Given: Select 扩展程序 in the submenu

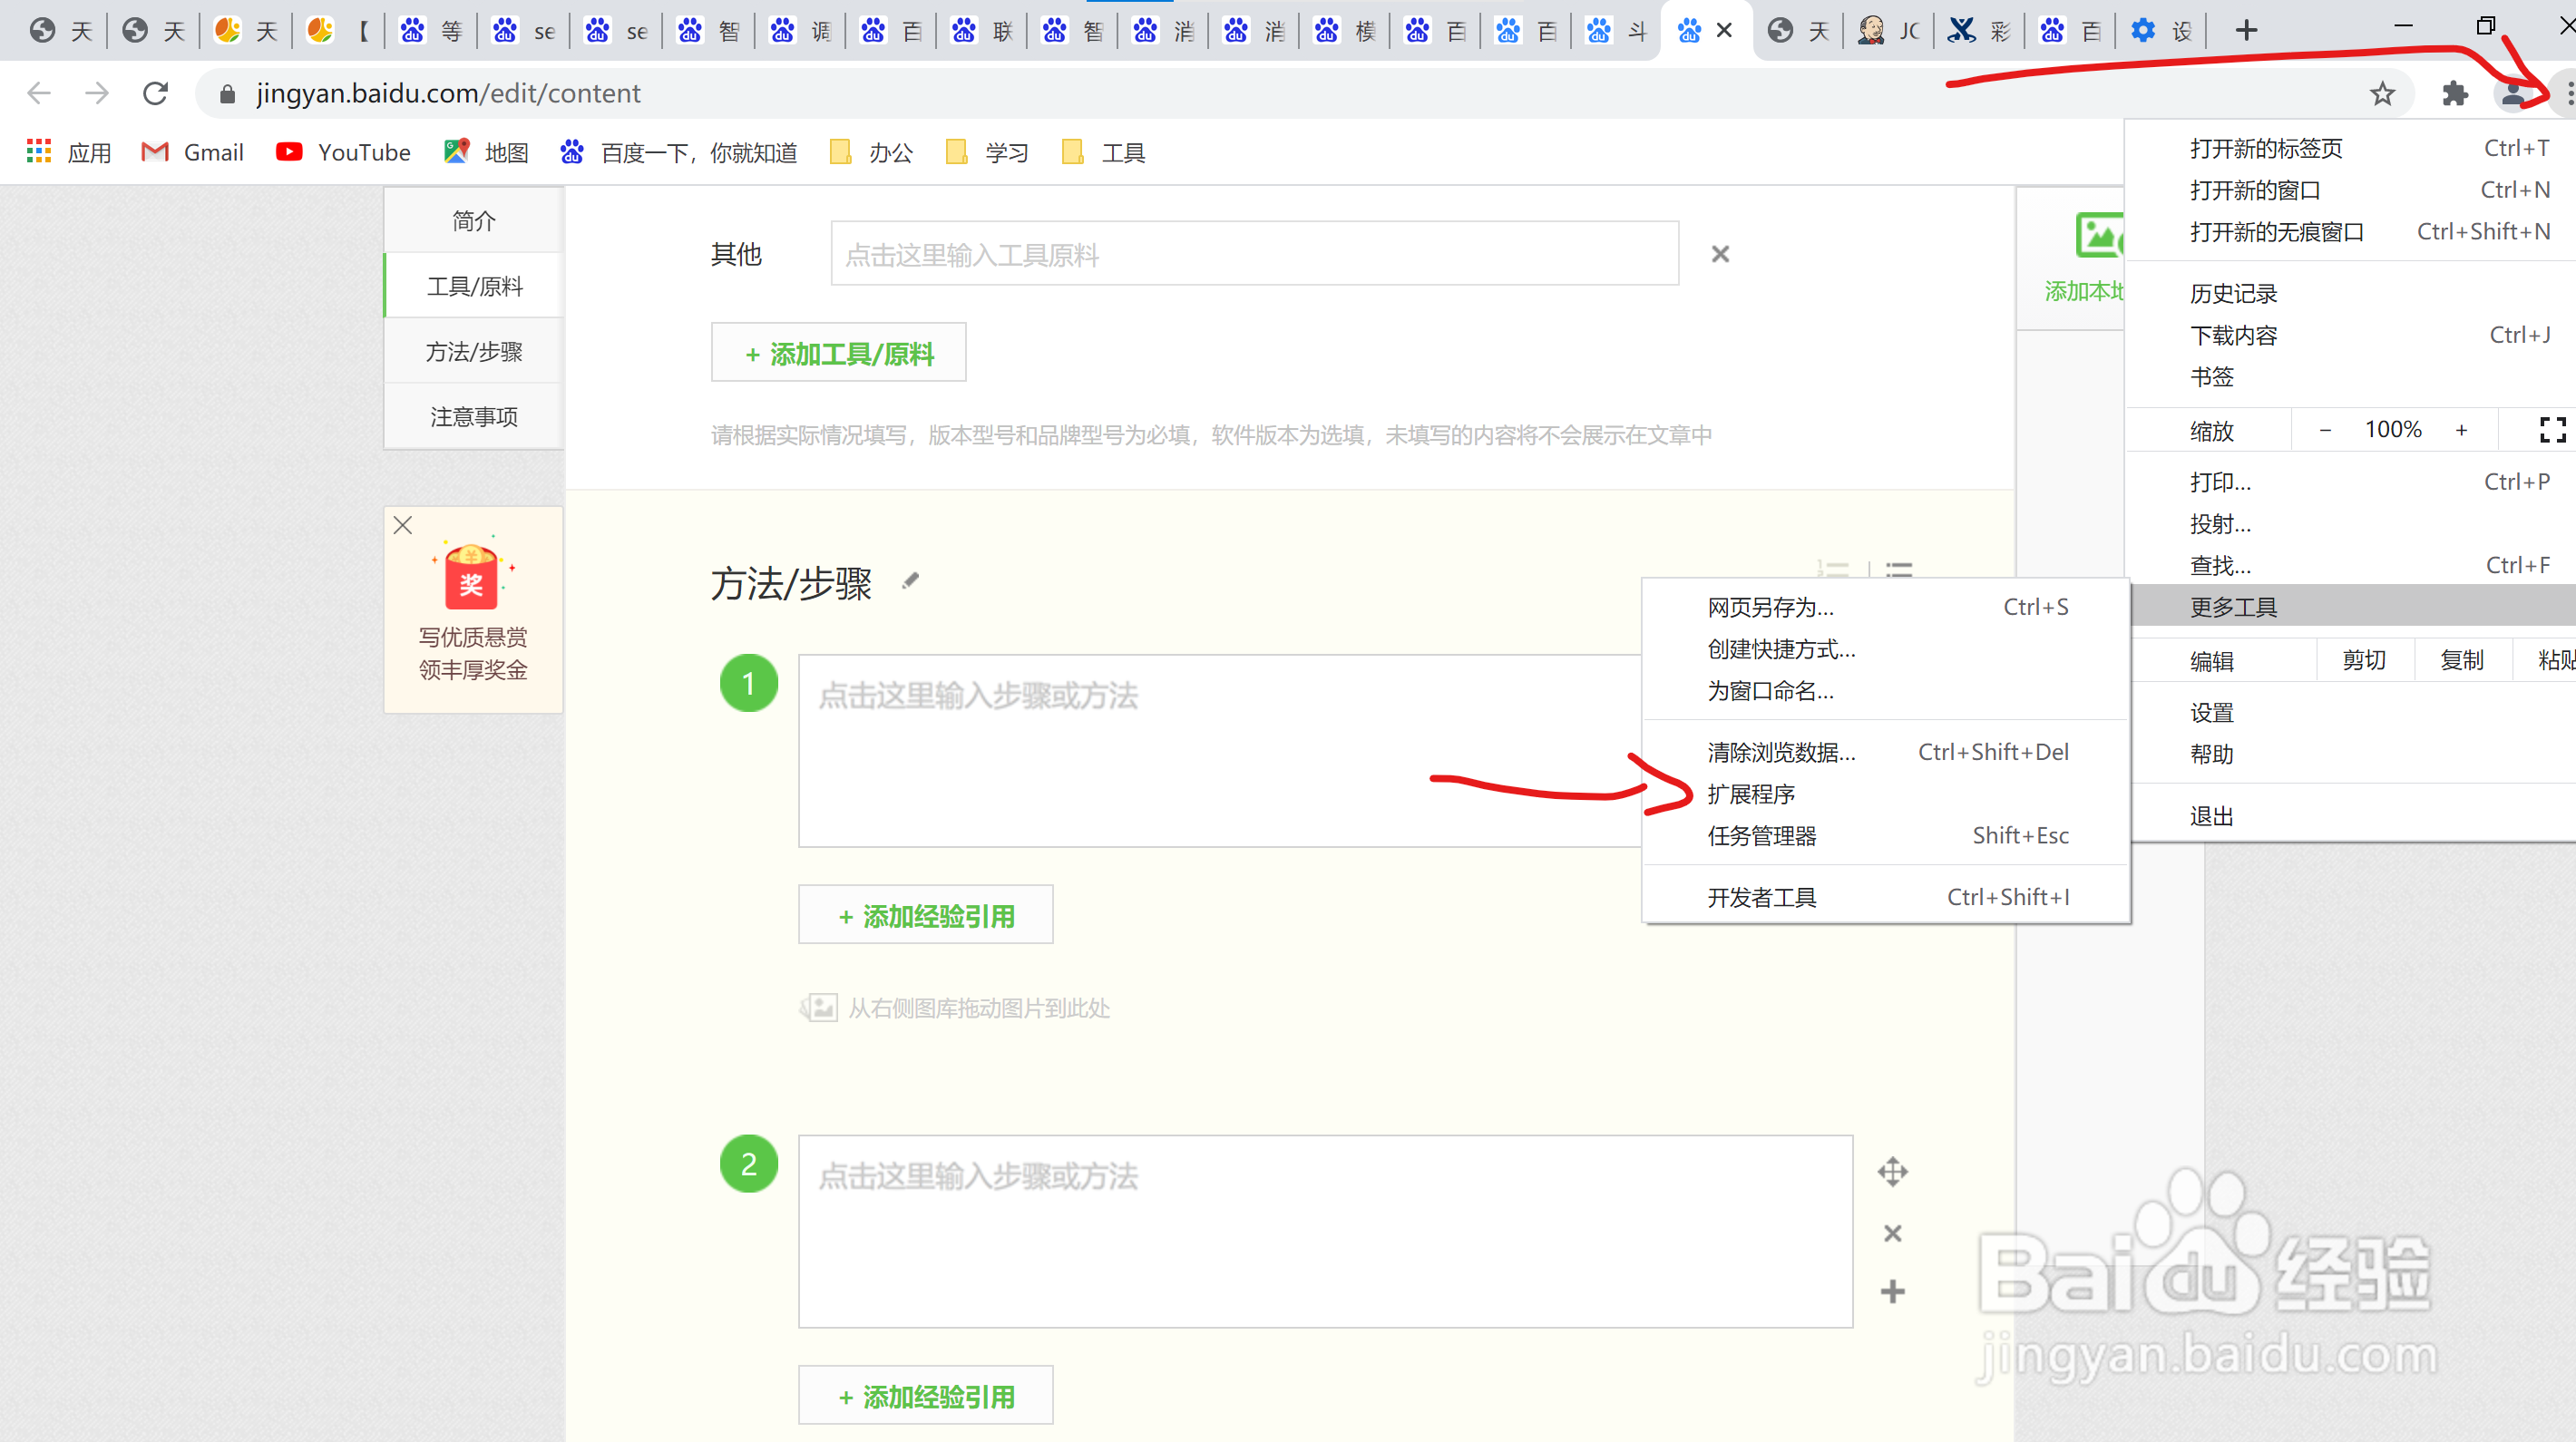Looking at the screenshot, I should click(1750, 794).
